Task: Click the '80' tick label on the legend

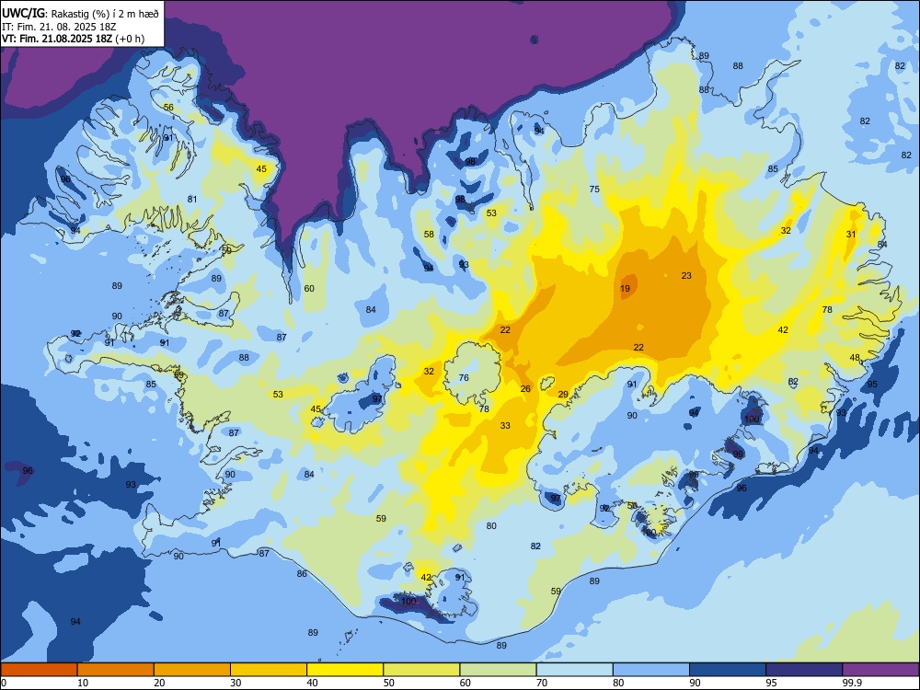Action: click(x=618, y=683)
